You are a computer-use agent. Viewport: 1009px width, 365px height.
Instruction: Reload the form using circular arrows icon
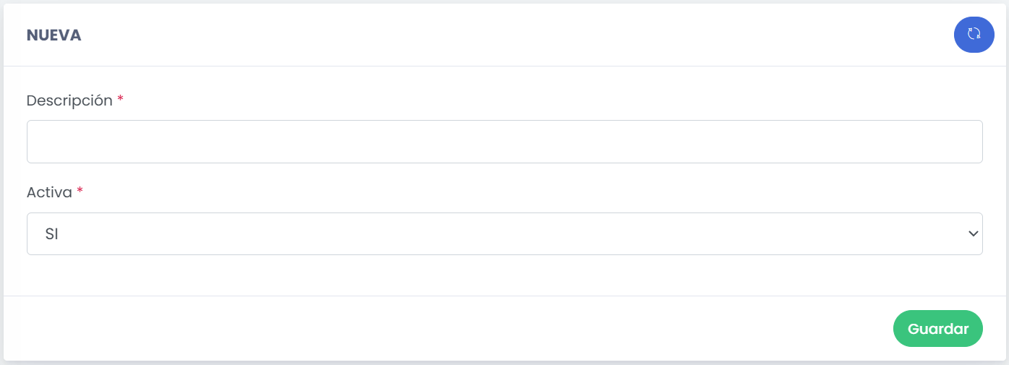click(x=974, y=34)
